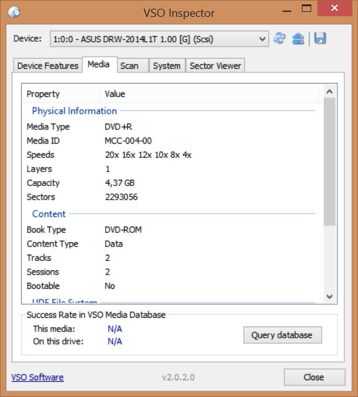
Task: Click the version label v2.0.2.0
Action: point(178,377)
